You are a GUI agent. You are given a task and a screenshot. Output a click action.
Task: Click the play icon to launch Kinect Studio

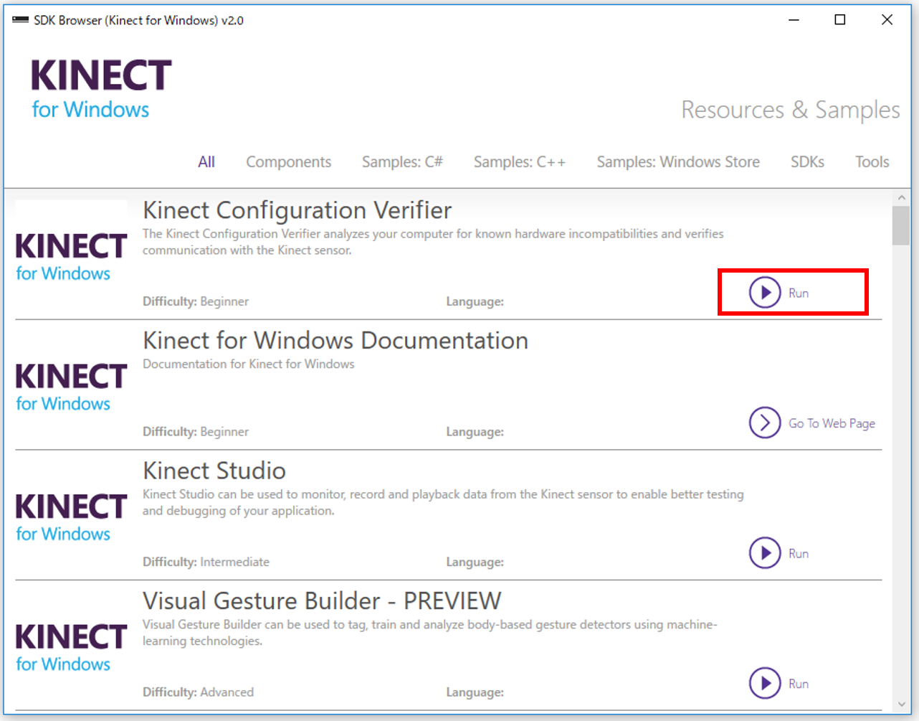(765, 553)
